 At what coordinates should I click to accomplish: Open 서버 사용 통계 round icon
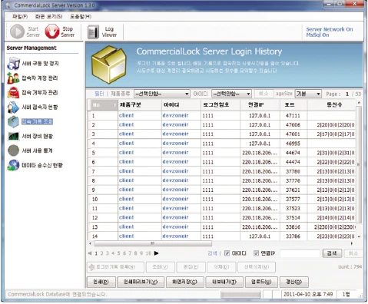[x=13, y=150]
